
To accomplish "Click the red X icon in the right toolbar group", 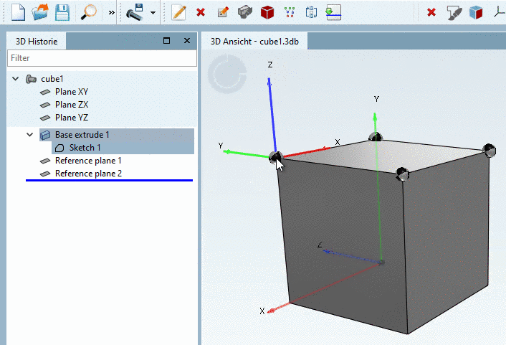I will pos(431,13).
